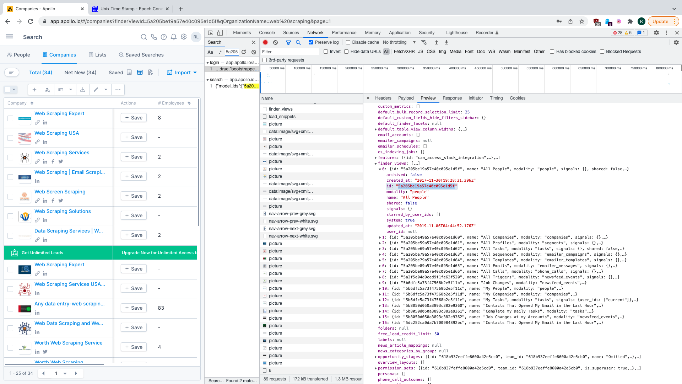
Task: Collapse the finder_views node
Action: tap(376, 164)
